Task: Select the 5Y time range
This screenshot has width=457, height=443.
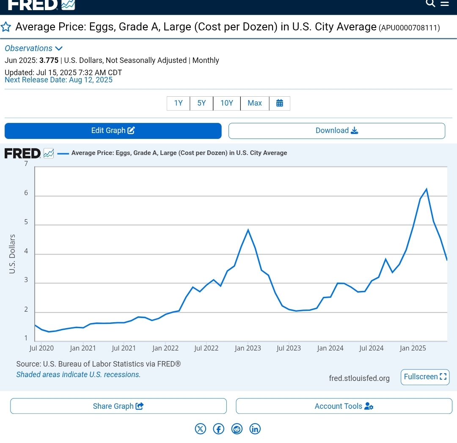Action: (x=201, y=103)
